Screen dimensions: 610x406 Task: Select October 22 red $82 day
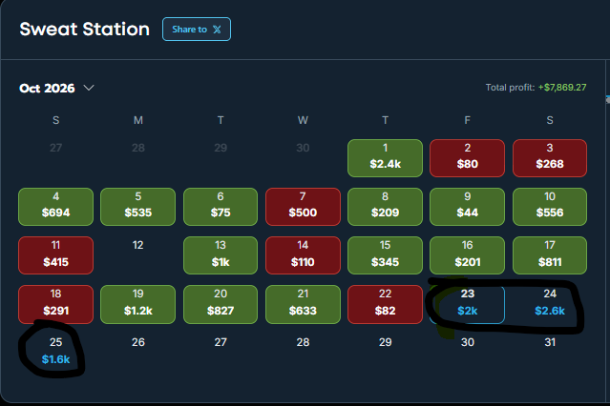click(x=385, y=304)
